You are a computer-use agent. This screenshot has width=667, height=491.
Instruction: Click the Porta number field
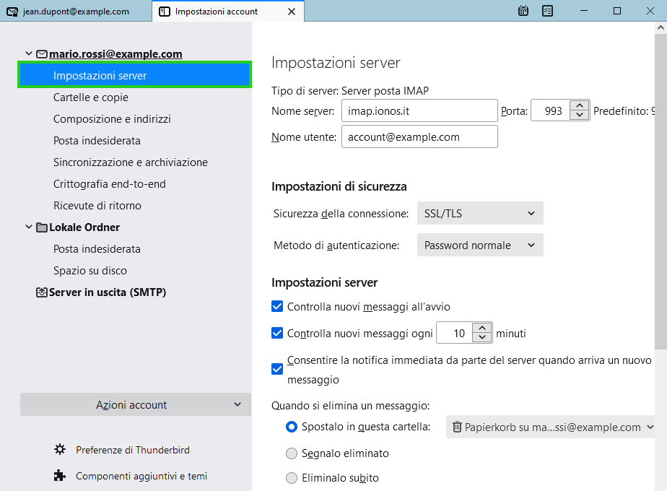point(551,110)
